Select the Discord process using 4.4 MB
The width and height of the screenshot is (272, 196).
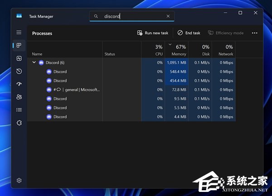(x=131, y=117)
